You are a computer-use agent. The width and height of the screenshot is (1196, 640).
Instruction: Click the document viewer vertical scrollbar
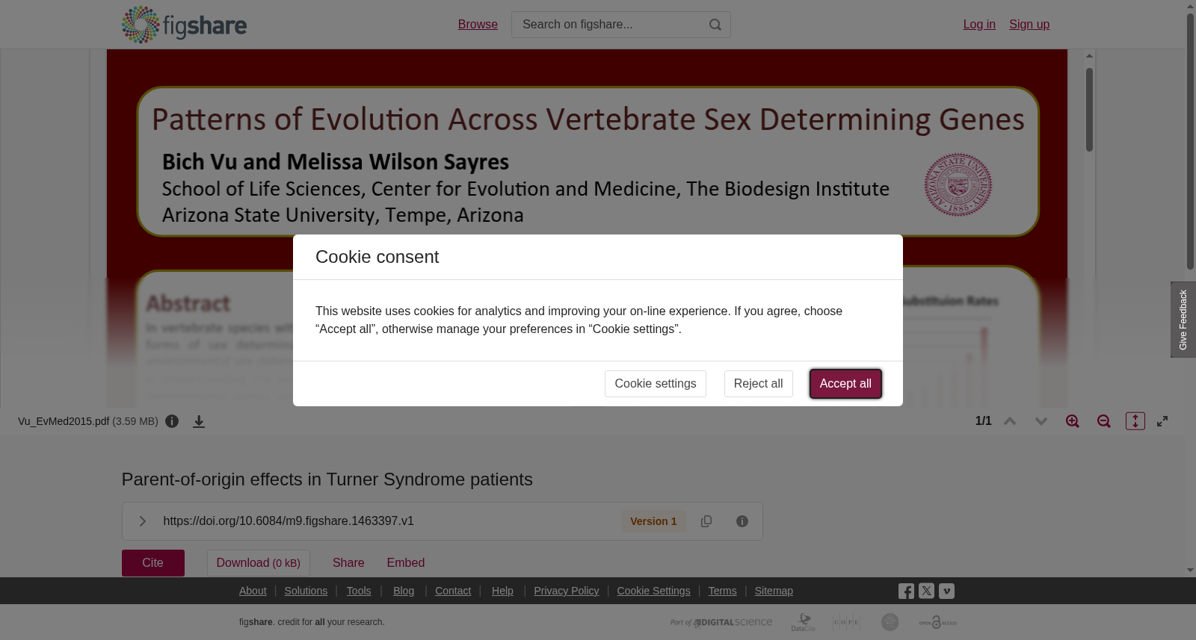[1089, 110]
